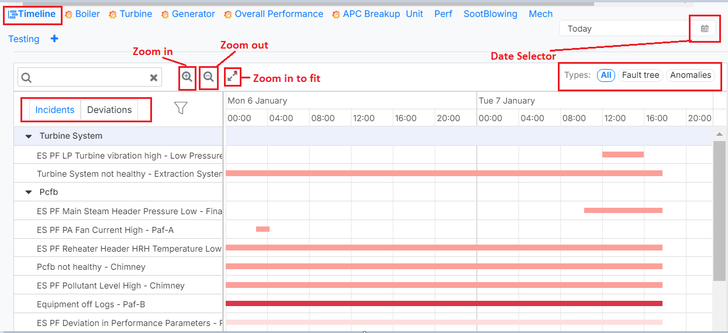Open the Testing tab

click(x=24, y=39)
